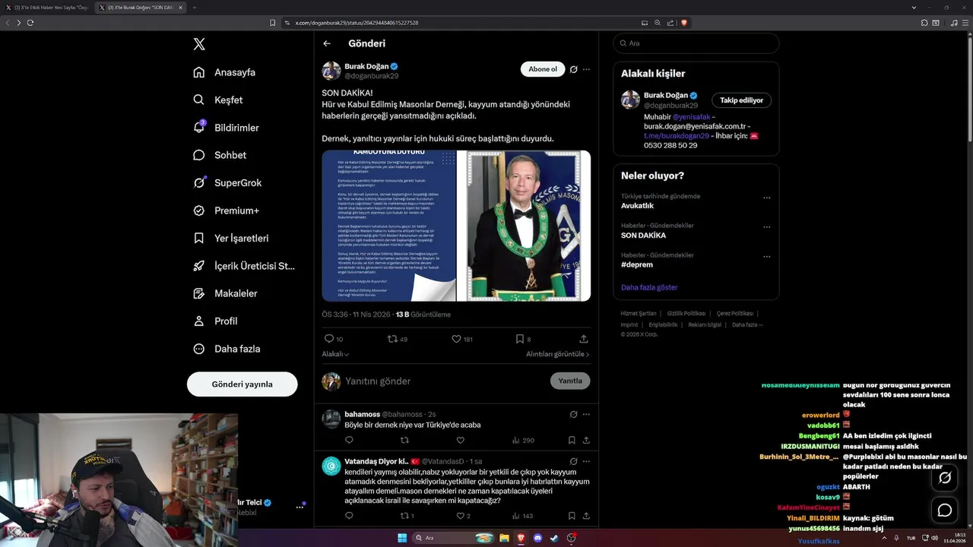Image resolution: width=973 pixels, height=547 pixels.
Task: Bookmark the VatandaşD reply
Action: tap(572, 516)
